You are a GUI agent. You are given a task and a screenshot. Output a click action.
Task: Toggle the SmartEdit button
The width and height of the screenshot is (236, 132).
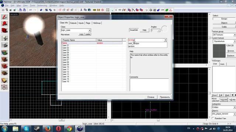[x=133, y=30]
